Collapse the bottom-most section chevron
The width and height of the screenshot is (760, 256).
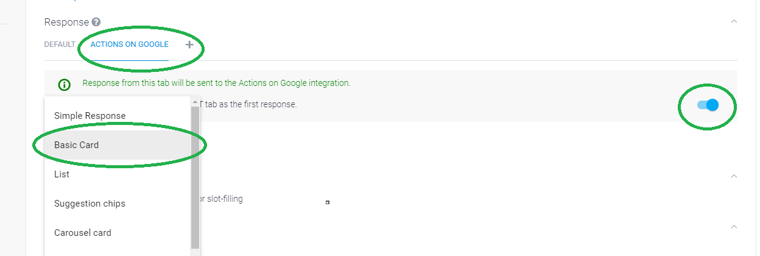[x=734, y=227]
